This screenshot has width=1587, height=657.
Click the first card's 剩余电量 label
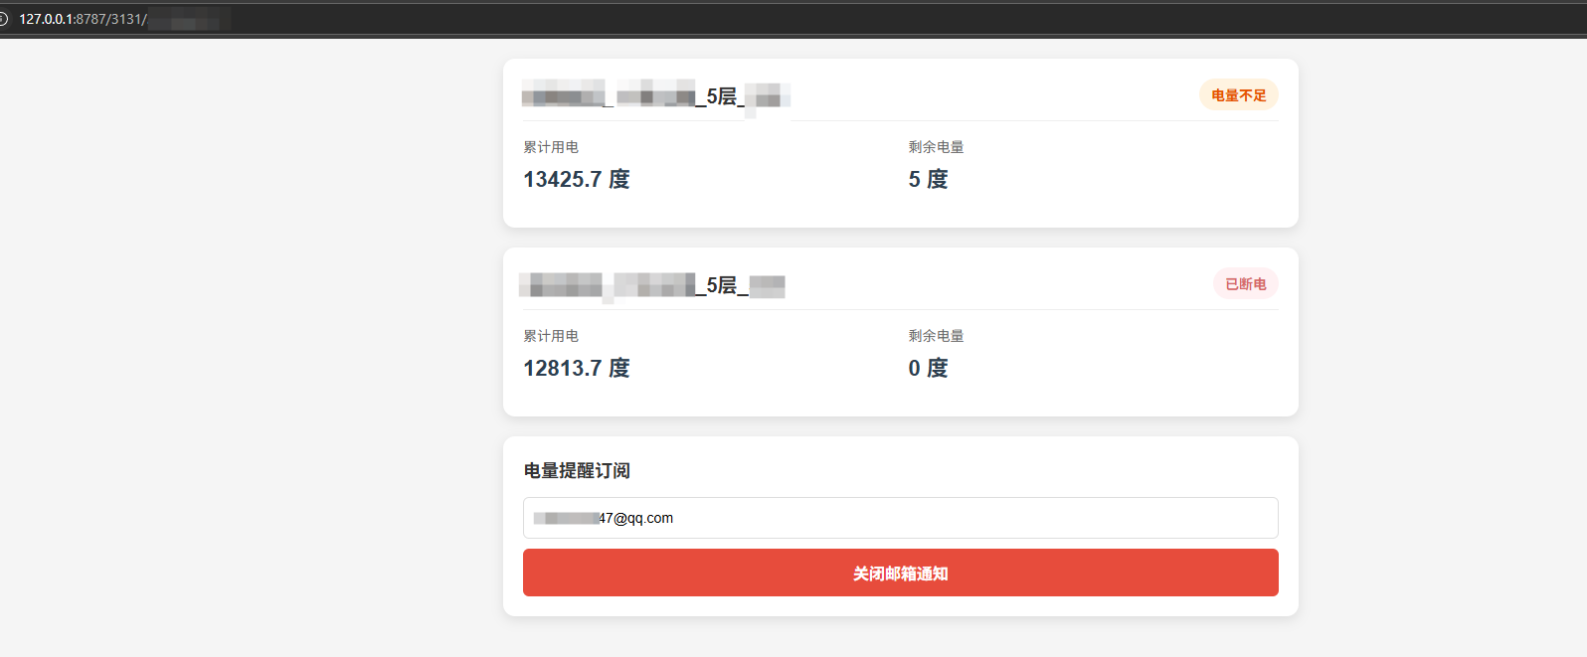936,147
